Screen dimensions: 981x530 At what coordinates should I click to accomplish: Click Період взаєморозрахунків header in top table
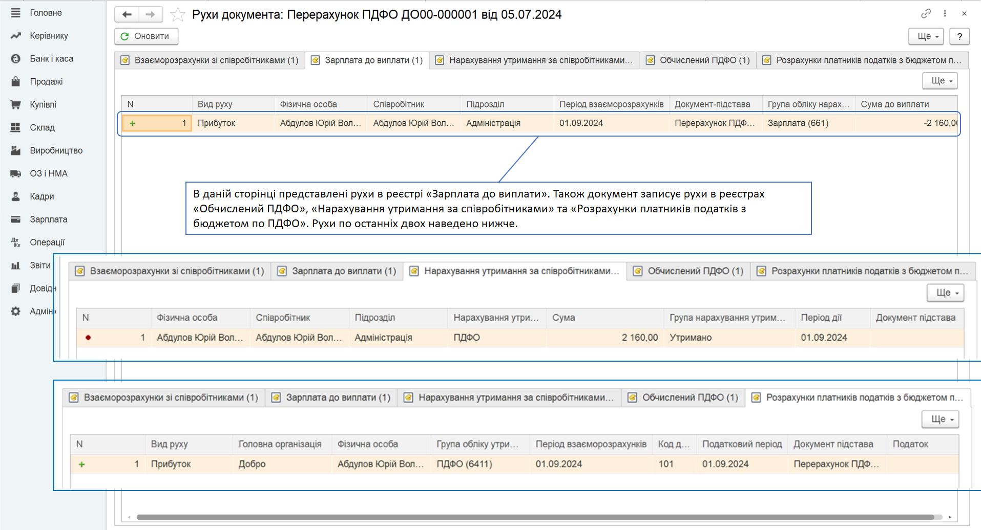[611, 104]
